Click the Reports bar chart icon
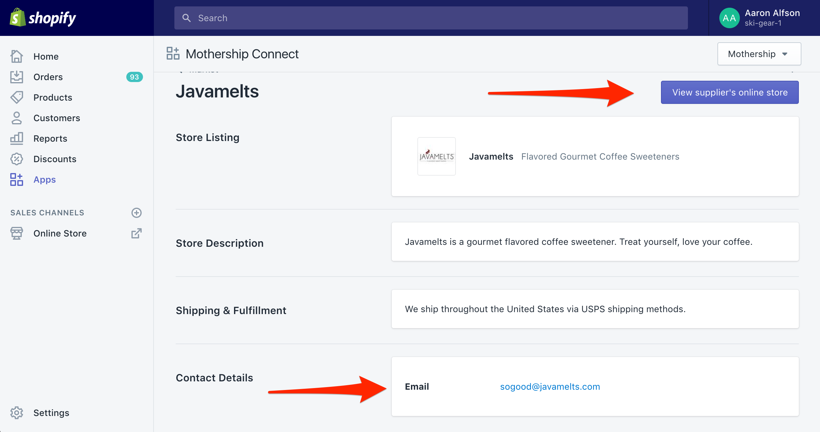 [17, 138]
